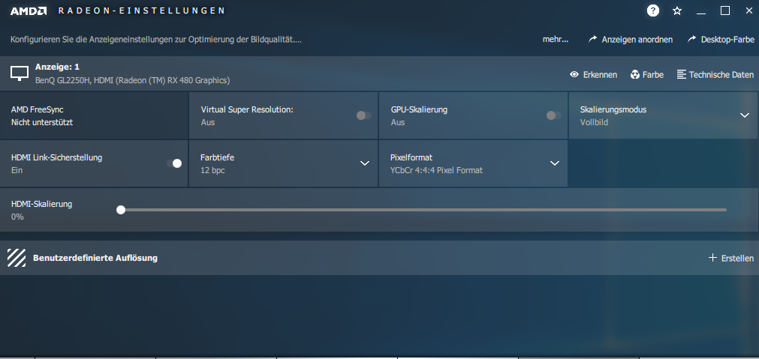Open the Pixelformat dropdown arrow

tap(555, 163)
